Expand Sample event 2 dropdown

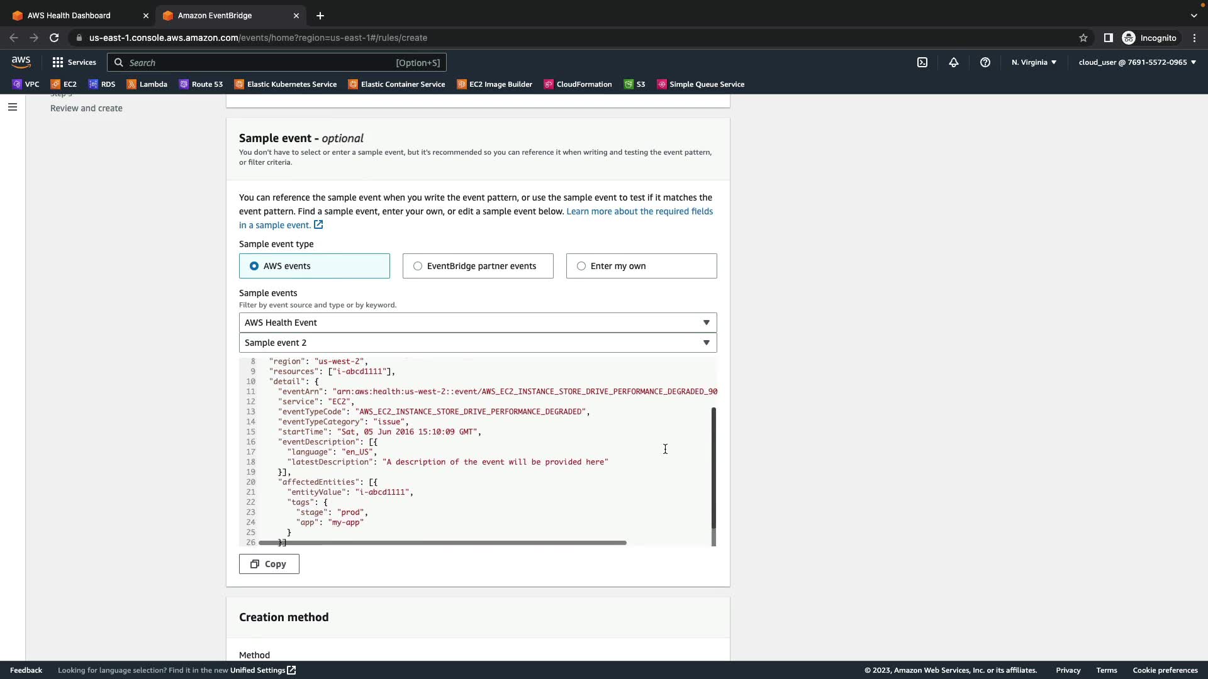click(x=478, y=343)
